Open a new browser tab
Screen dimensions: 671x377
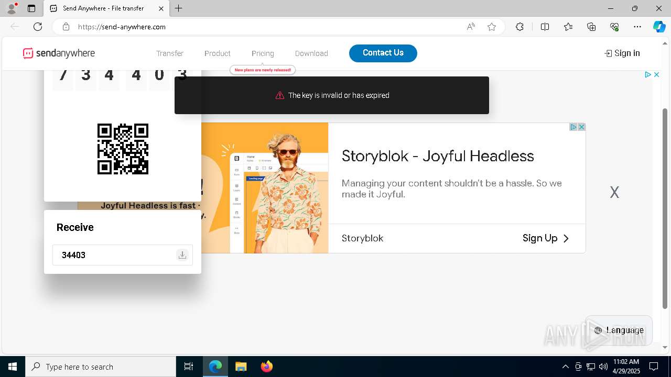pyautogui.click(x=179, y=8)
